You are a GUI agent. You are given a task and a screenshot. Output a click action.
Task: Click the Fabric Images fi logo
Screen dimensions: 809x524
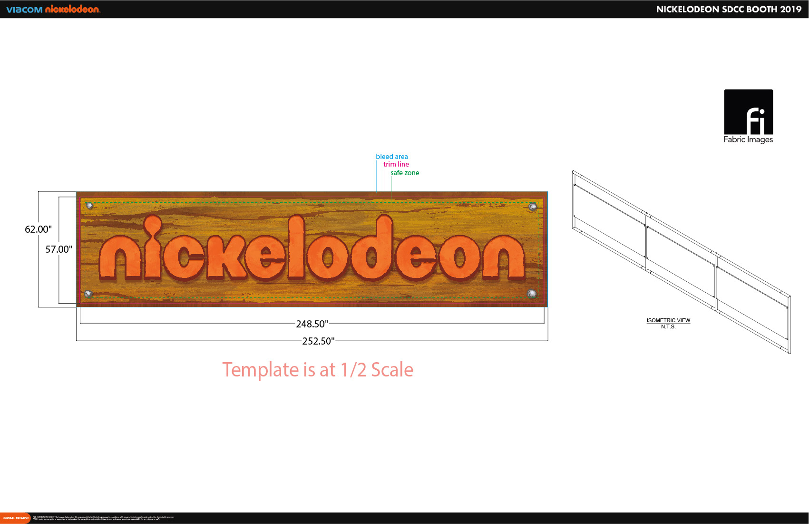[x=748, y=112]
